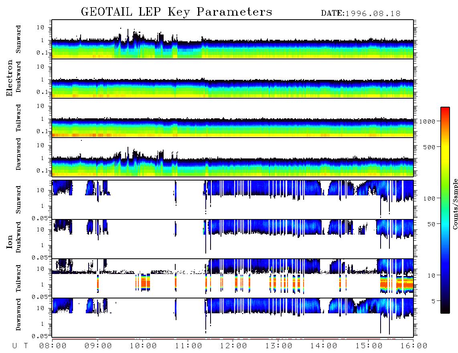458x353 pixels.
Task: Click the red top end of the colorbar
Action: pyautogui.click(x=445, y=110)
